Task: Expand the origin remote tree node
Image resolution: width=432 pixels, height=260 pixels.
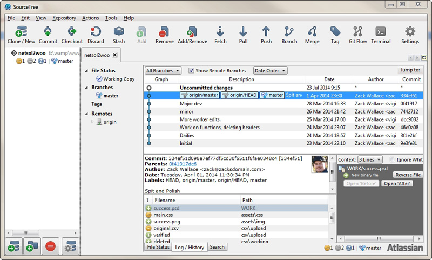Action: click(x=92, y=122)
